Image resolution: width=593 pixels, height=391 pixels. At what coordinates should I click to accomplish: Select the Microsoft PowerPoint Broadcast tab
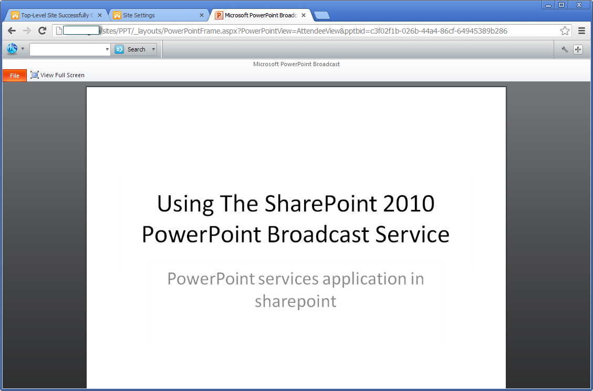point(260,16)
